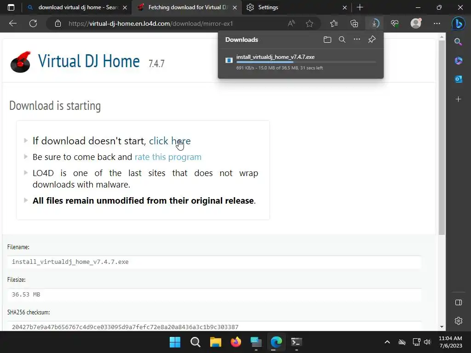View site information lock icon
Viewport: 471px width, 353px height.
[x=58, y=23]
